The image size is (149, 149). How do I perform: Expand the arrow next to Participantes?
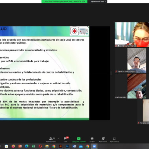[58, 139]
